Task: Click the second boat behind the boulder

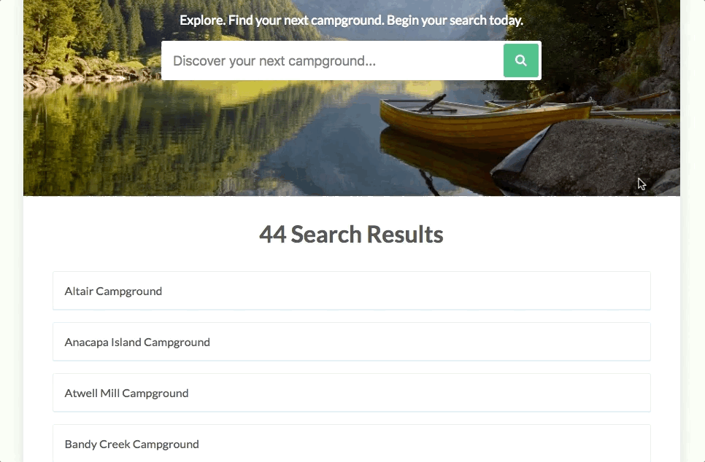Action: [x=634, y=110]
